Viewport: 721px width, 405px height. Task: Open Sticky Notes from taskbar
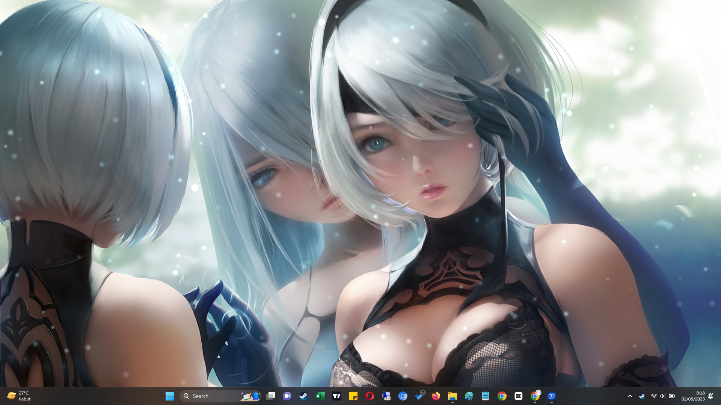pyautogui.click(x=353, y=396)
